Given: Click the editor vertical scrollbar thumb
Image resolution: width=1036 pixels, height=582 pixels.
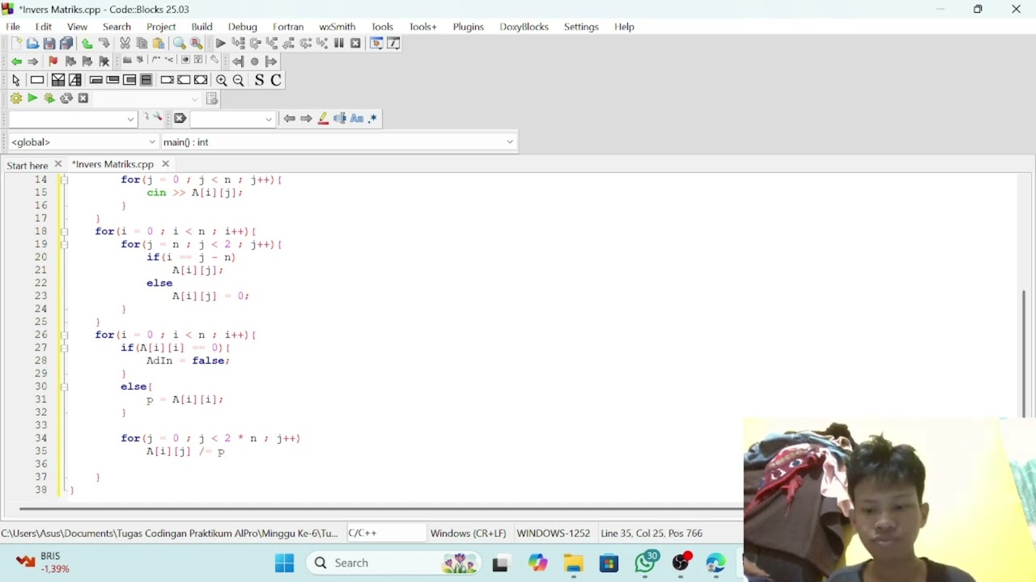Looking at the screenshot, I should [x=1024, y=353].
